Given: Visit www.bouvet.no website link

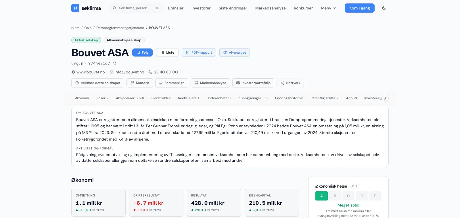Looking at the screenshot, I should tap(91, 72).
